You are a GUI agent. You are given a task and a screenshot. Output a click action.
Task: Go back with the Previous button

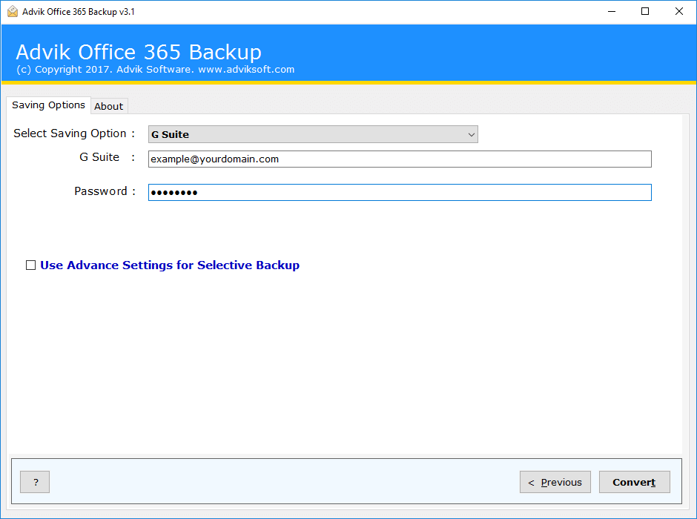pos(555,482)
